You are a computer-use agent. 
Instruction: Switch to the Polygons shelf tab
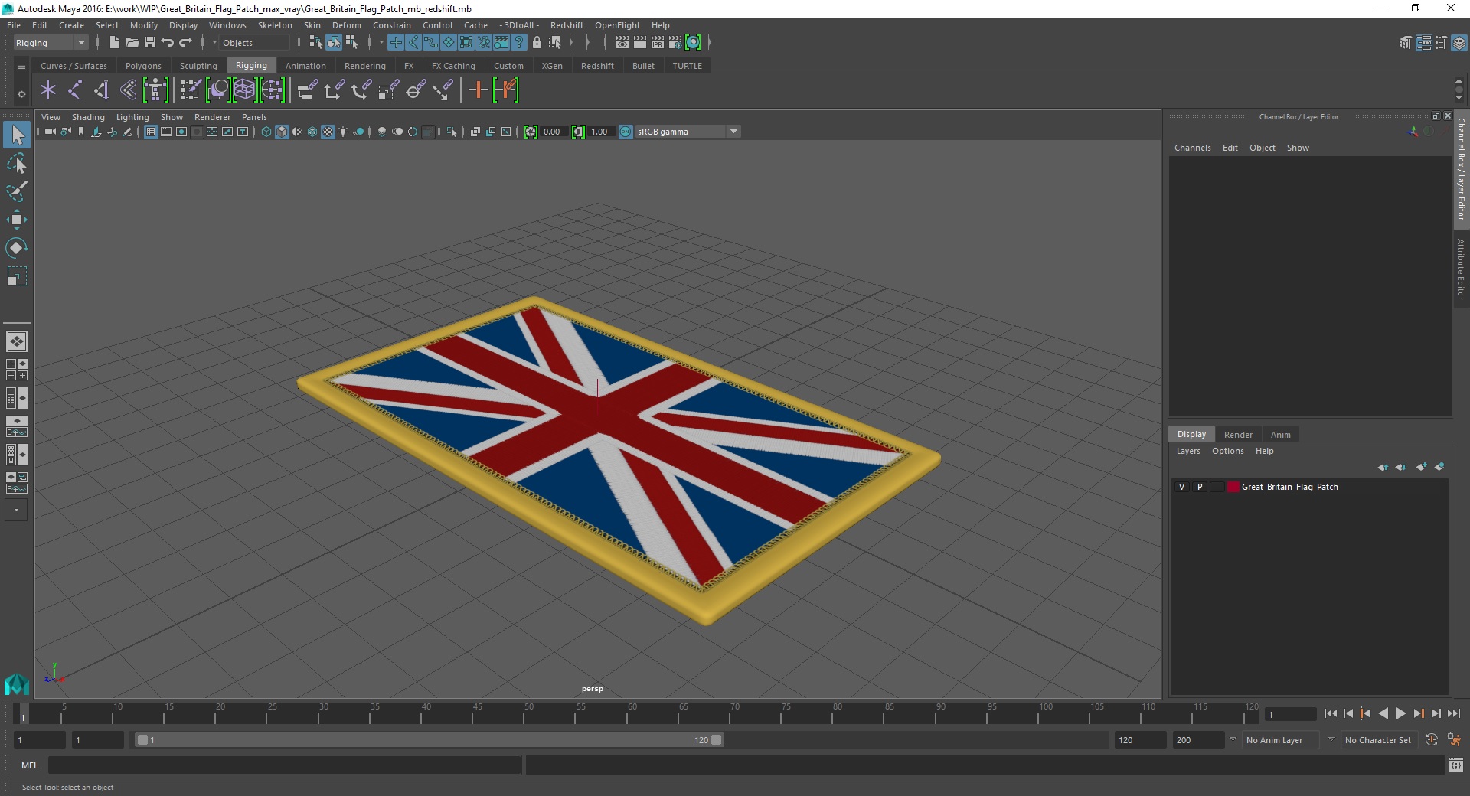[143, 66]
